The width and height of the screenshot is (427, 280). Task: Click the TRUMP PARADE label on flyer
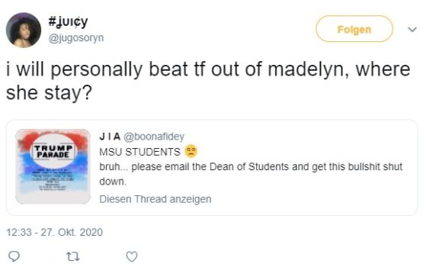53,151
